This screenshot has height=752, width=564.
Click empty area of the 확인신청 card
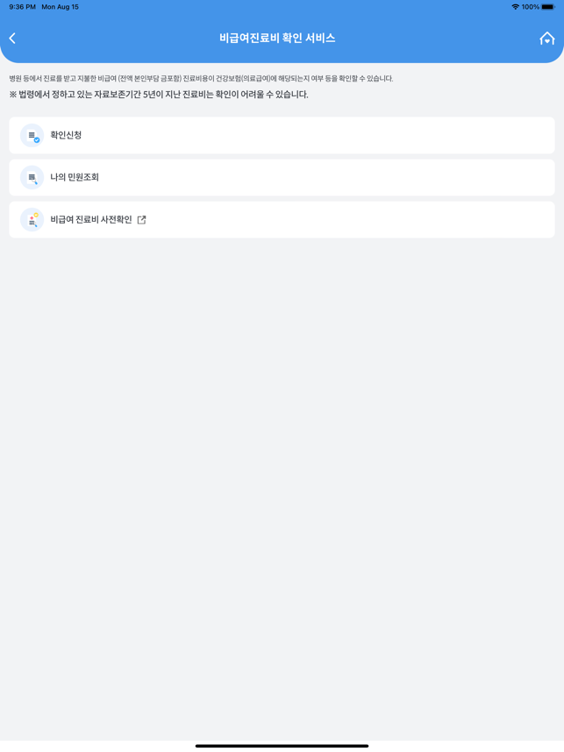point(317,135)
